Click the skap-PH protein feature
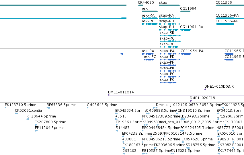Screen dimensions: 244x155 (x=168, y=65)
